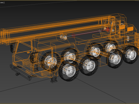Pick the padlock-shaped object on the crane cab

coord(122,26)
